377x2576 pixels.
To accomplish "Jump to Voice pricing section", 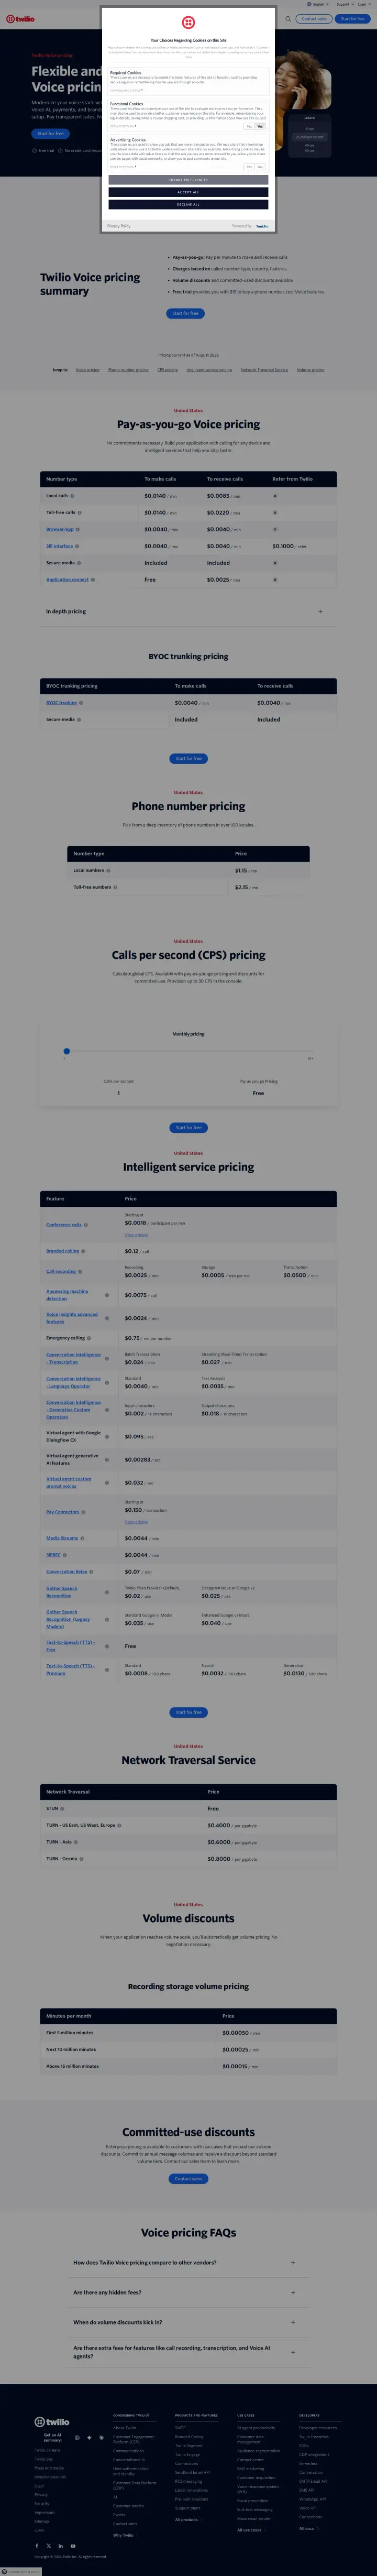I will 88,370.
